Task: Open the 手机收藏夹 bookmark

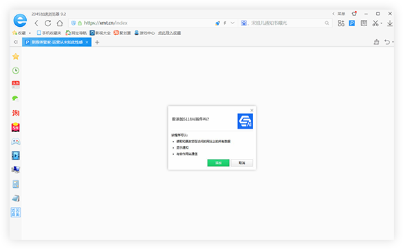Action: [49, 33]
